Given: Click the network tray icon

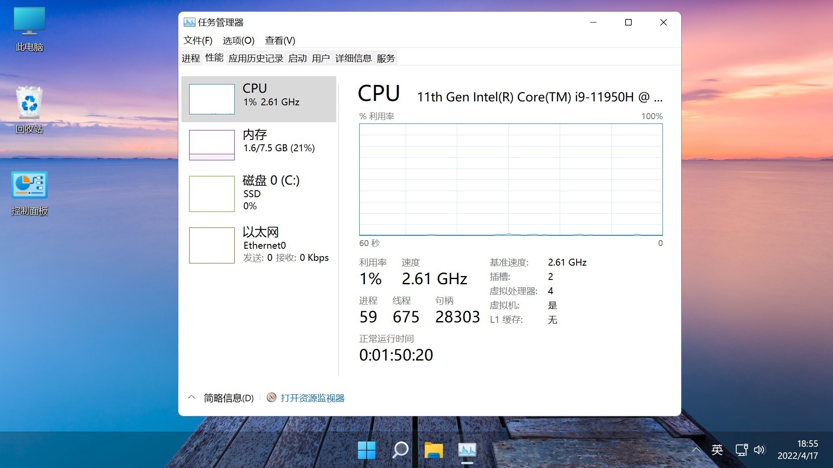Looking at the screenshot, I should (741, 450).
